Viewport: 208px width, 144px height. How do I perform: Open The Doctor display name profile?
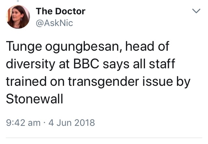[60, 11]
